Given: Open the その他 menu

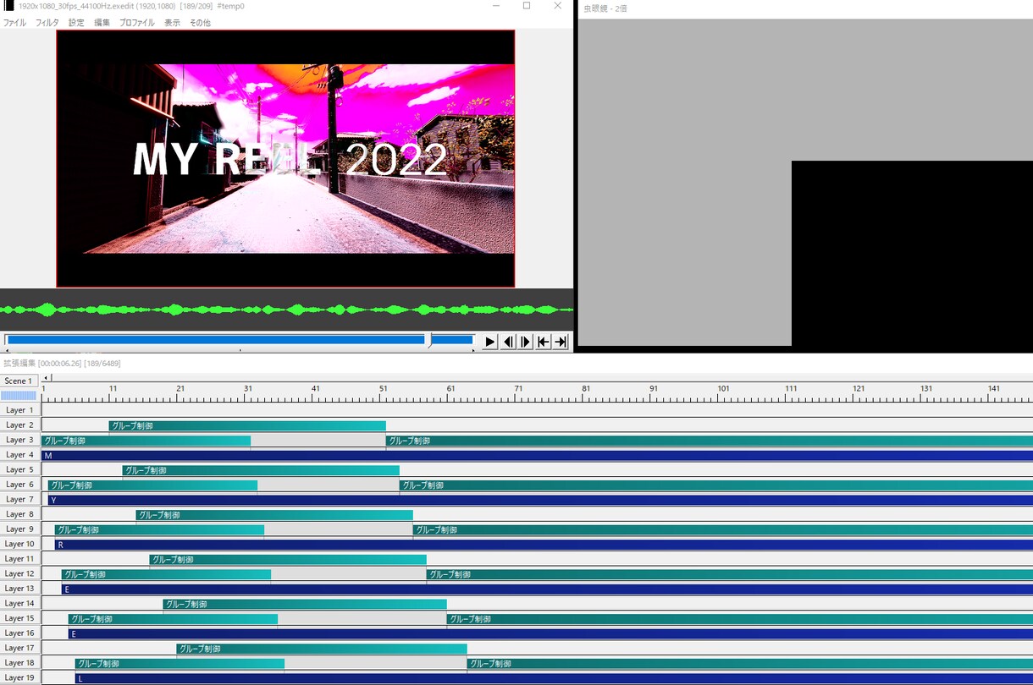Looking at the screenshot, I should click(200, 23).
